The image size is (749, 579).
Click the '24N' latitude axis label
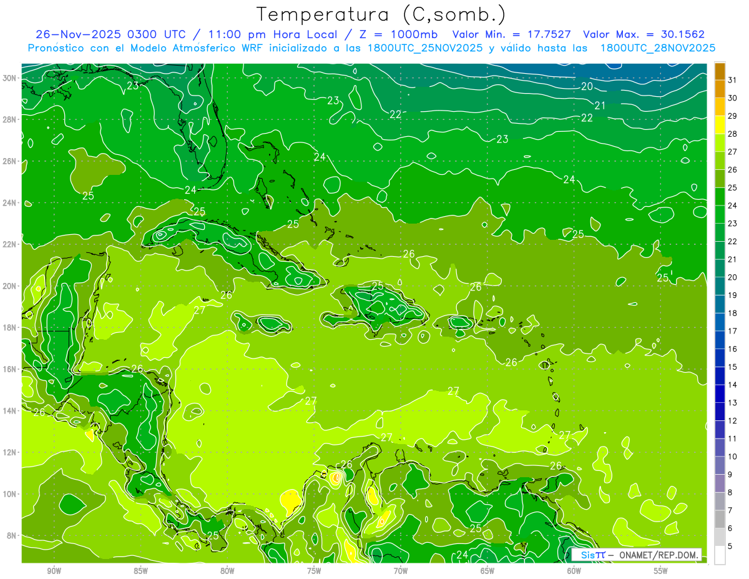tap(10, 202)
